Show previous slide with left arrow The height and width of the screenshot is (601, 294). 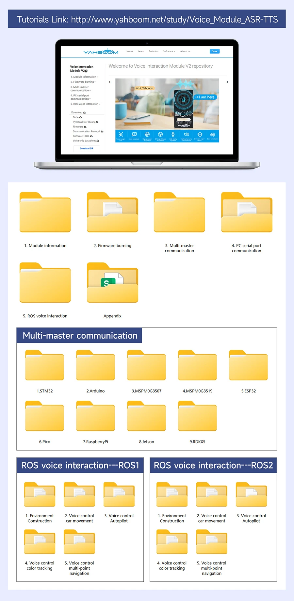110,82
